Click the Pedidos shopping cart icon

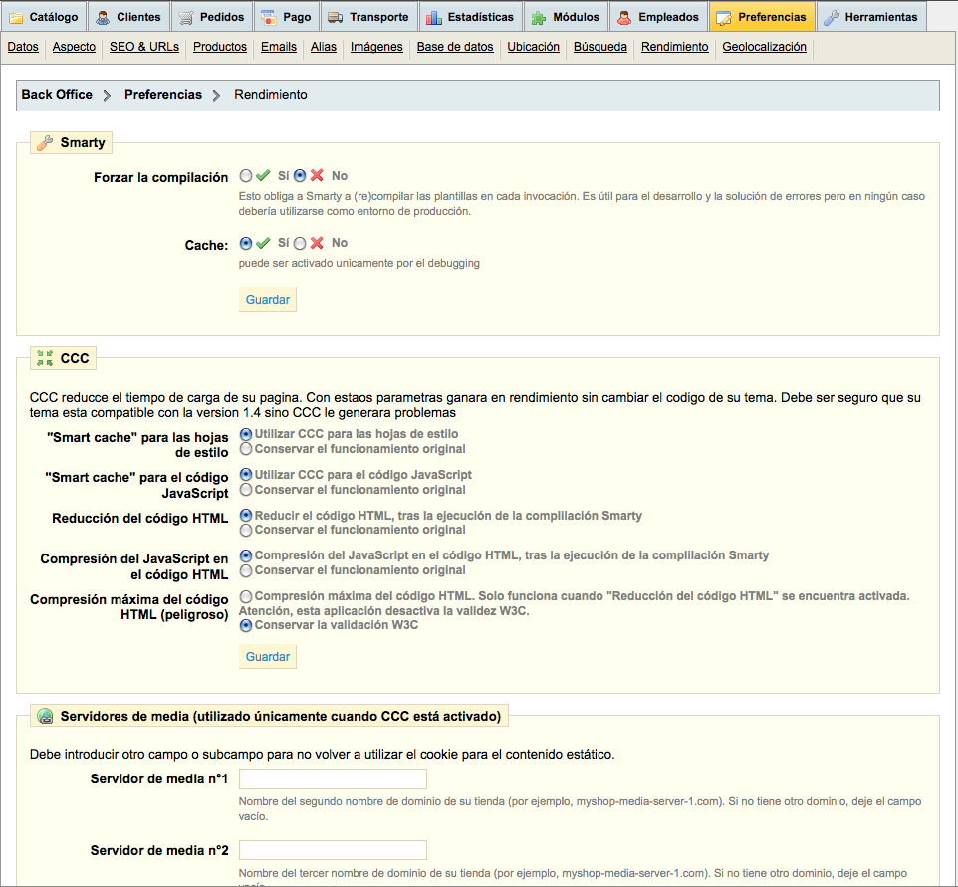click(x=186, y=17)
